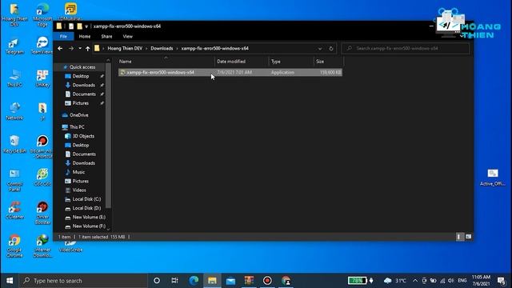Open Microsoft Edge from the taskbar

coord(194,281)
